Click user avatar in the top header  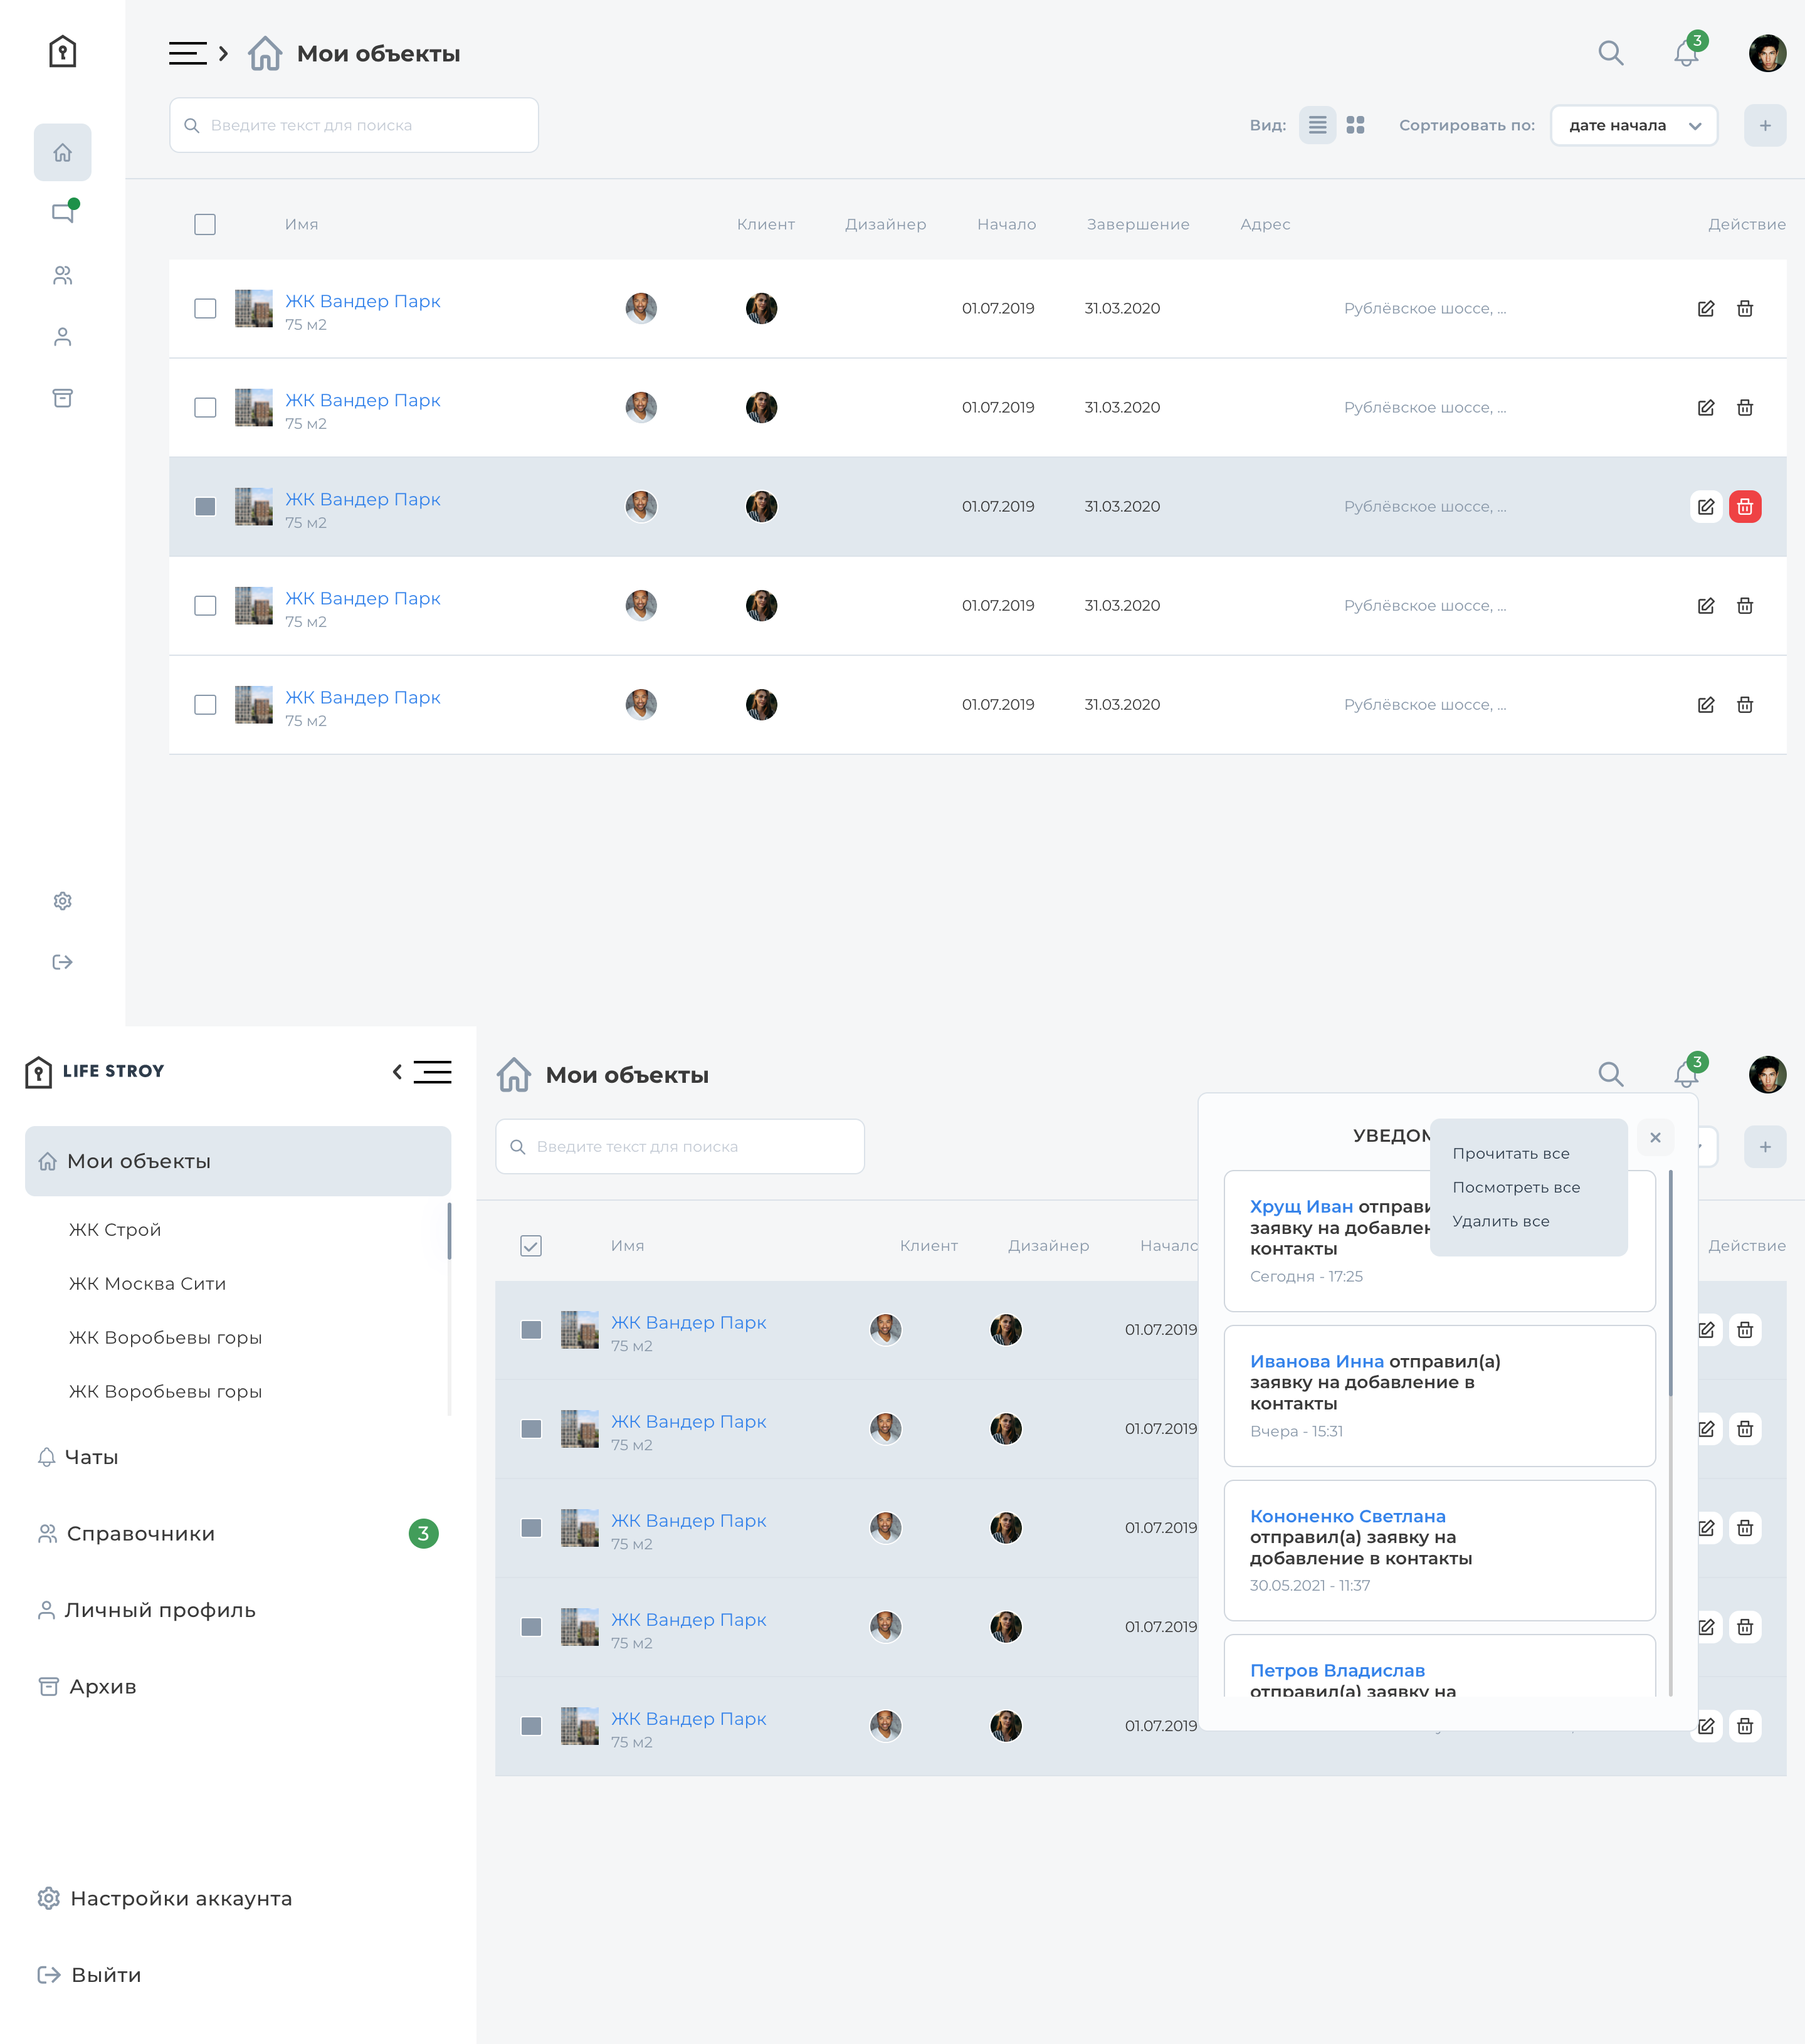[x=1768, y=53]
